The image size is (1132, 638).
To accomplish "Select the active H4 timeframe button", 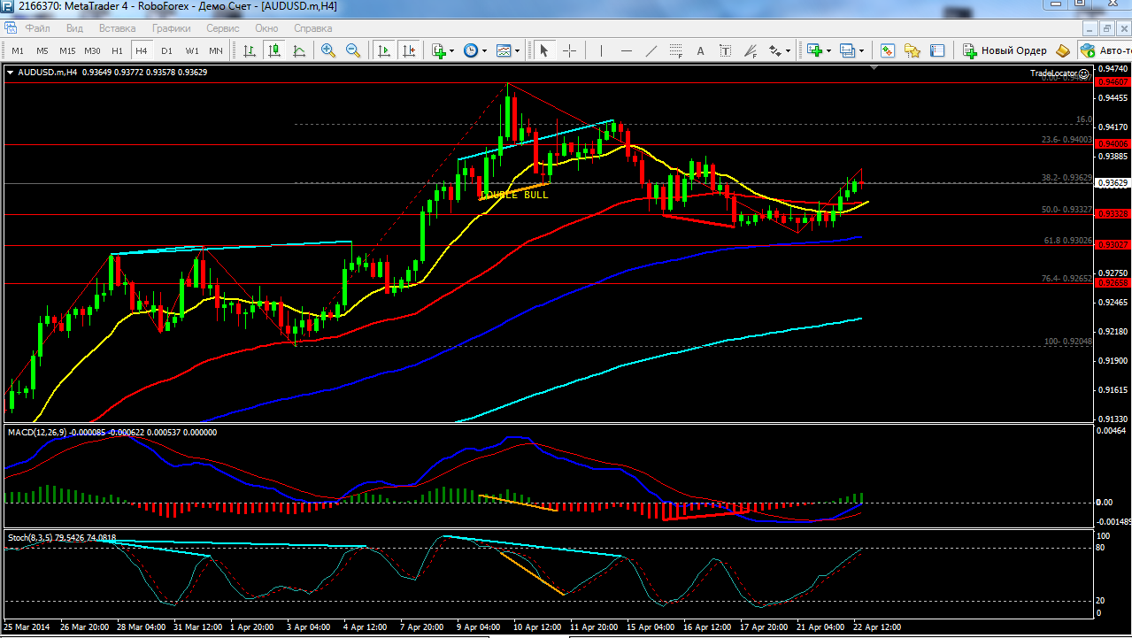I will pos(142,50).
